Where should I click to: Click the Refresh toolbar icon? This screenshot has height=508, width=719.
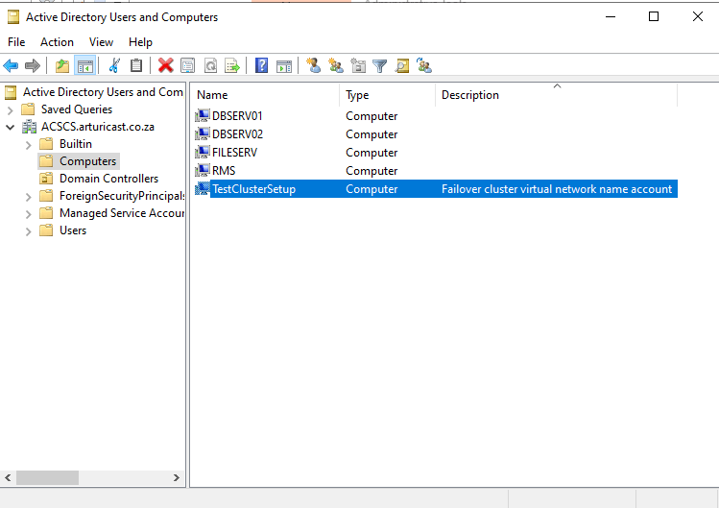(x=210, y=65)
